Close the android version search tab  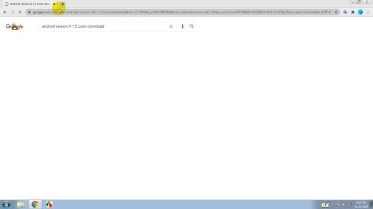coord(54,4)
